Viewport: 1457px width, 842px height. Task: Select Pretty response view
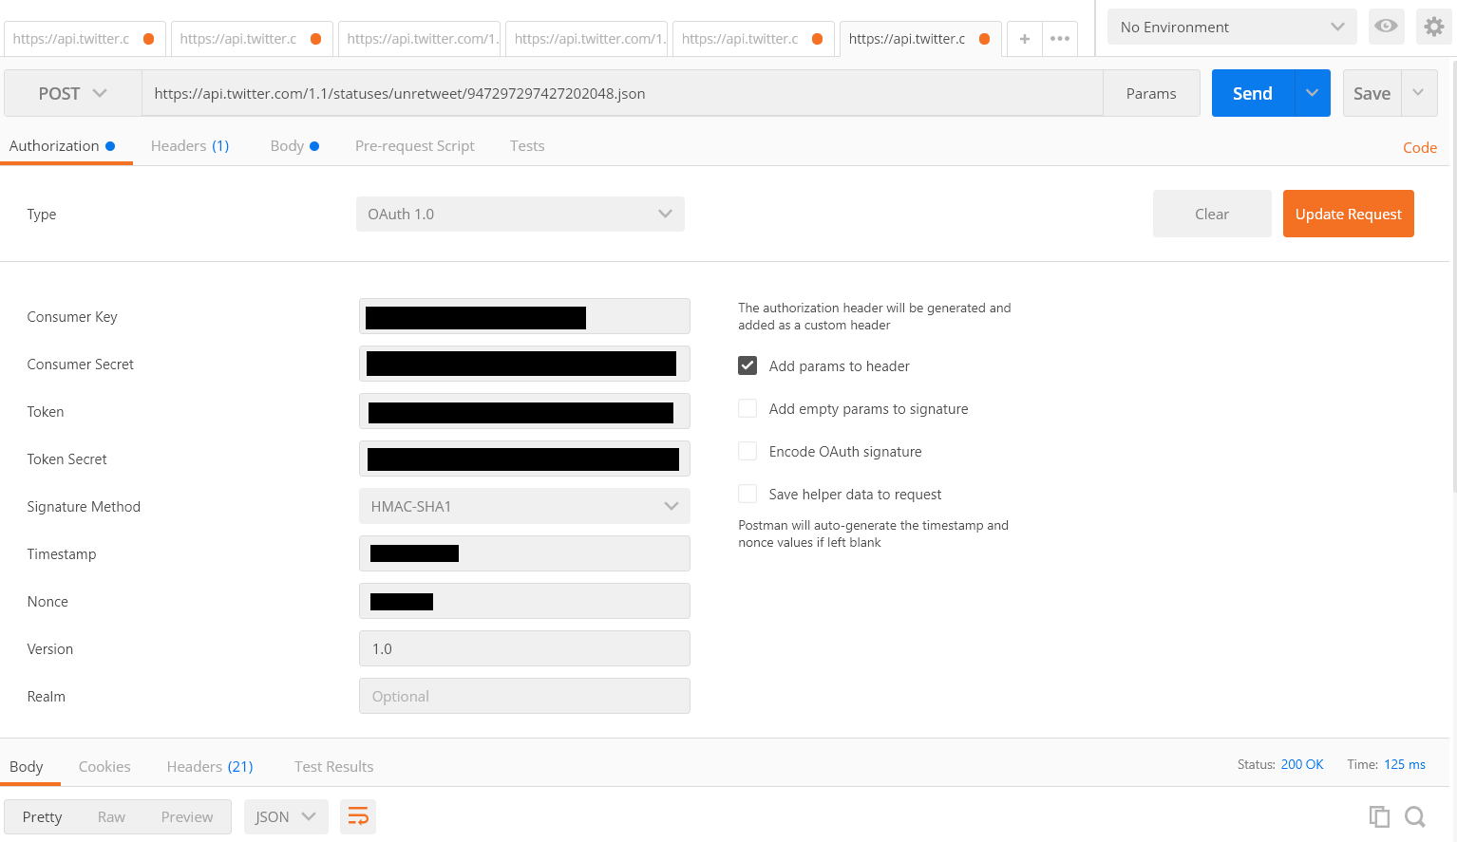[42, 816]
